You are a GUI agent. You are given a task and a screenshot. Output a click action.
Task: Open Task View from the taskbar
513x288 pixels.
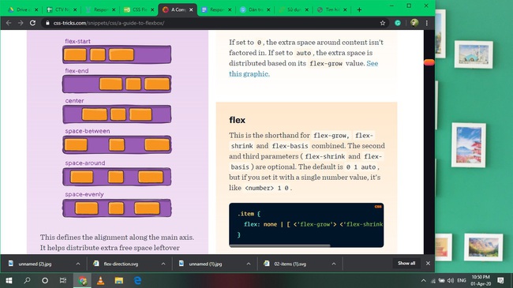63,280
